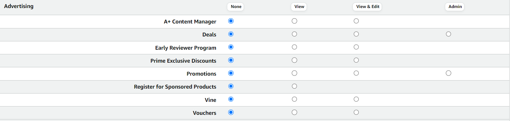Set Vine permission to View & Edit
514x121 pixels.
coord(356,99)
